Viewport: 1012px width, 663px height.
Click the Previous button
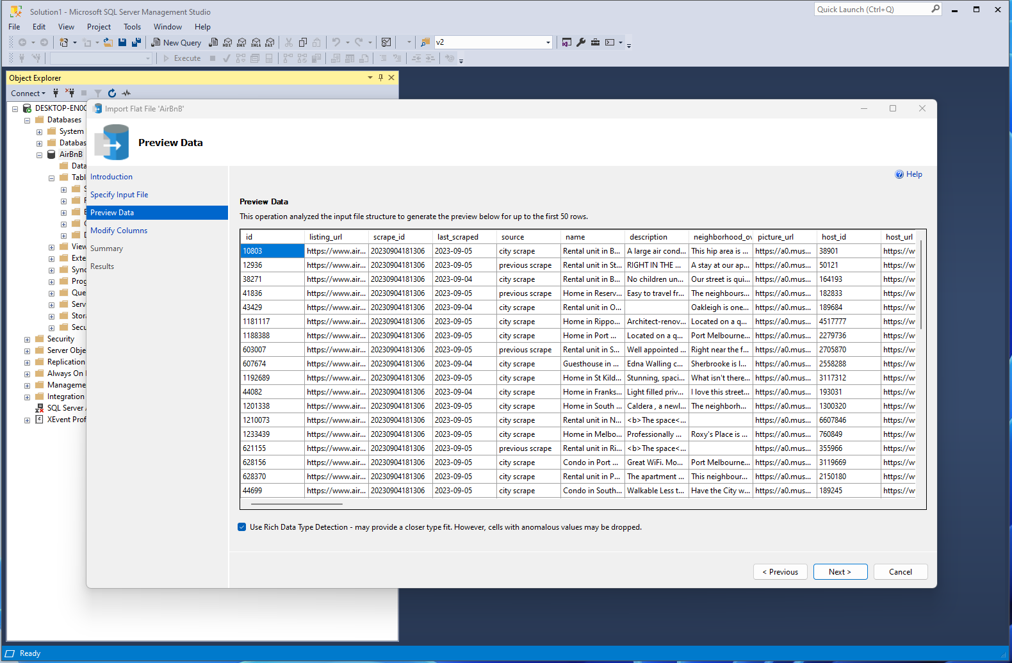click(779, 572)
